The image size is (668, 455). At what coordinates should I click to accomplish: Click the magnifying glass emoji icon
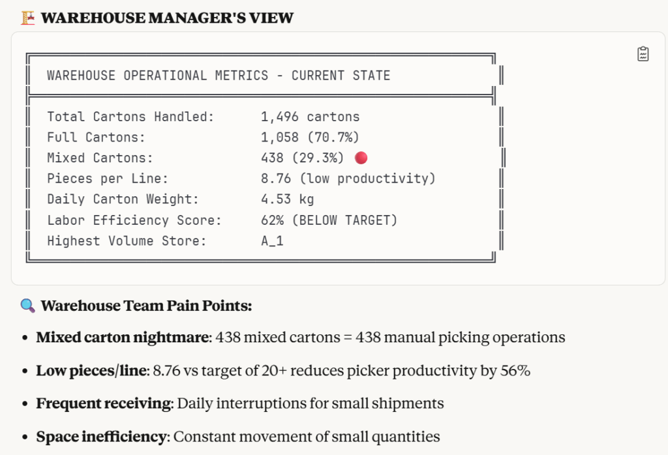tap(27, 305)
